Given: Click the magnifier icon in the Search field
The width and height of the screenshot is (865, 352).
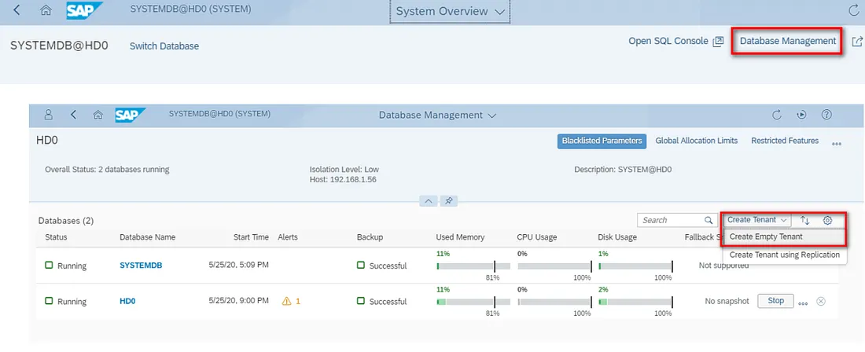Looking at the screenshot, I should click(709, 220).
